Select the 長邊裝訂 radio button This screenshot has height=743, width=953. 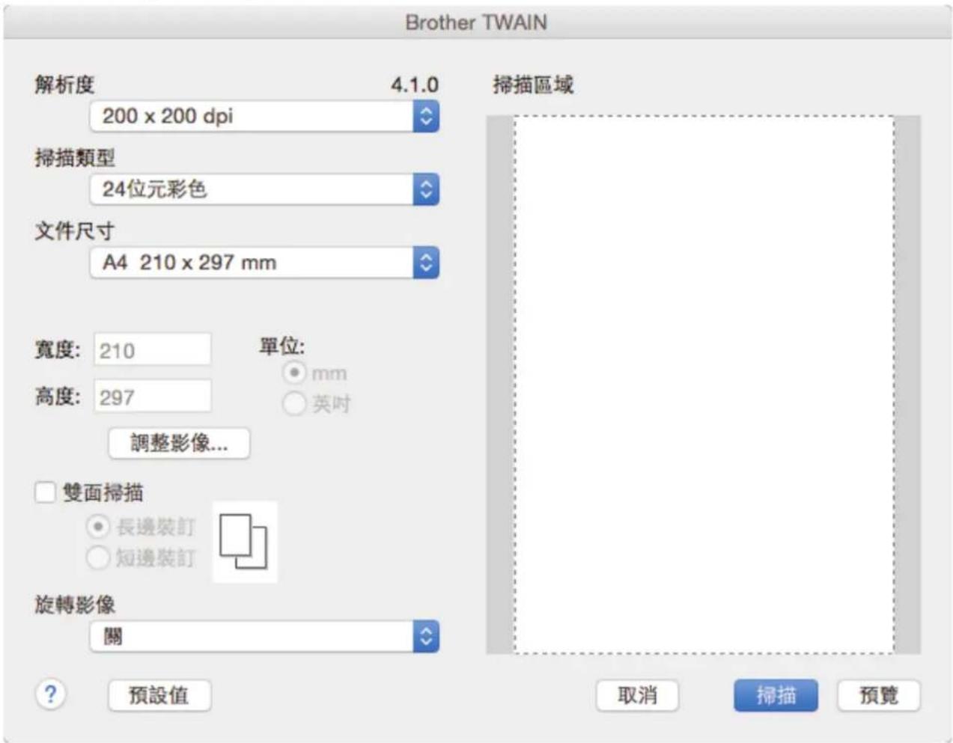[98, 527]
